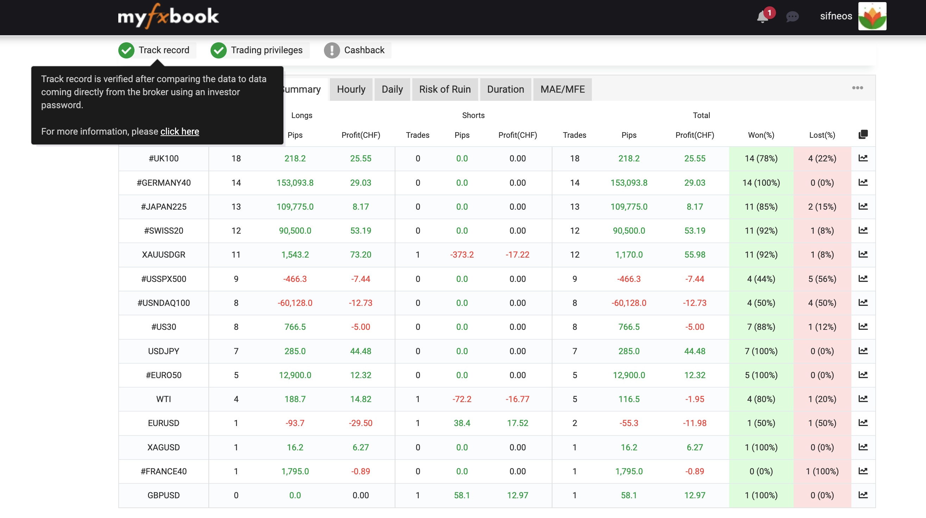Click the sifneos profile avatar image
The width and height of the screenshot is (926, 518).
(872, 16)
